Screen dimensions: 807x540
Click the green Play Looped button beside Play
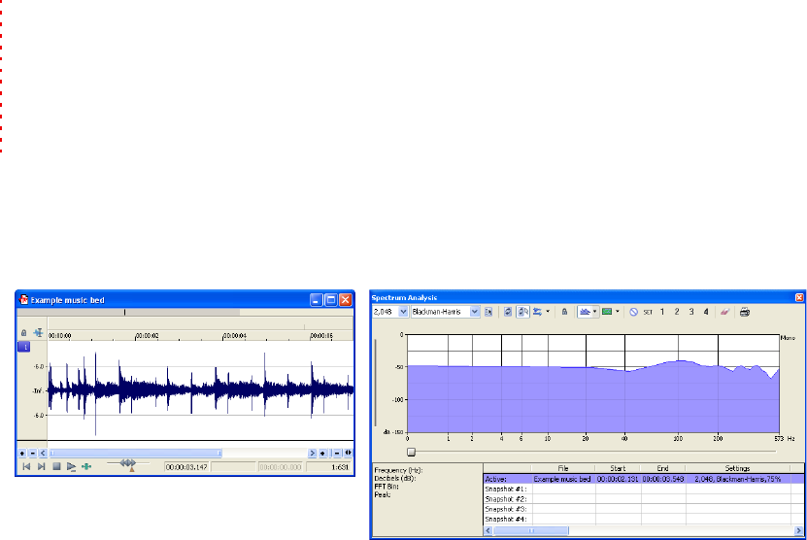[x=86, y=466]
